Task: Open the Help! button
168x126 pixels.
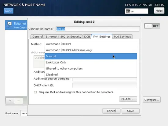Action: coord(159,11)
